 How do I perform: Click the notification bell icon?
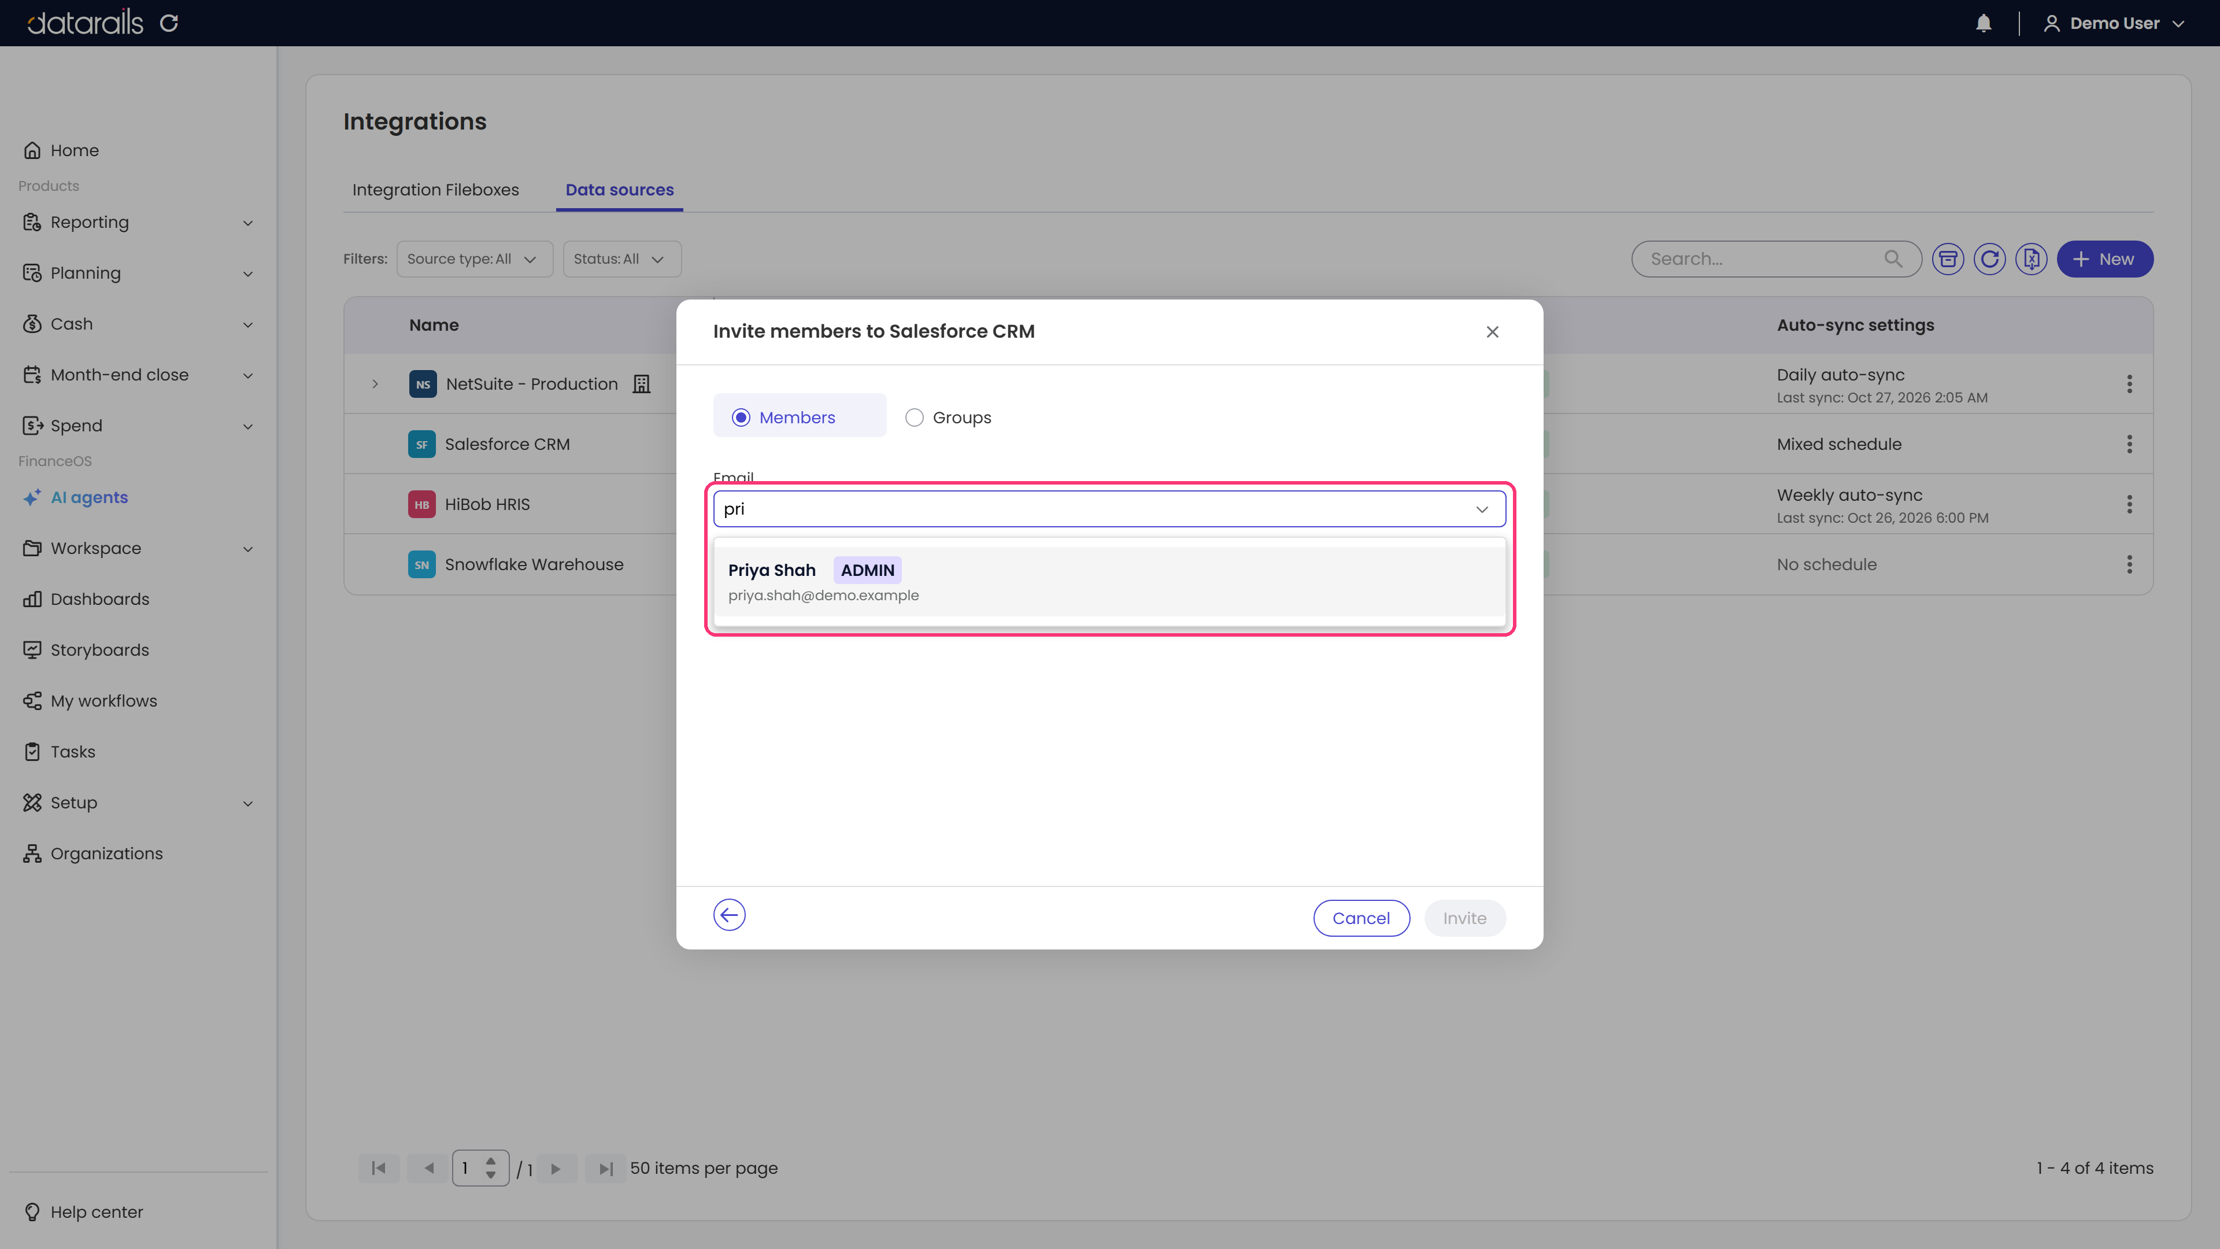point(1983,23)
